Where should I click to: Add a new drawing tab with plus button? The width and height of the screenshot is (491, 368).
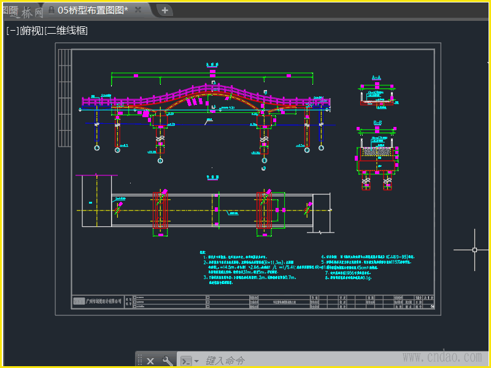(164, 10)
